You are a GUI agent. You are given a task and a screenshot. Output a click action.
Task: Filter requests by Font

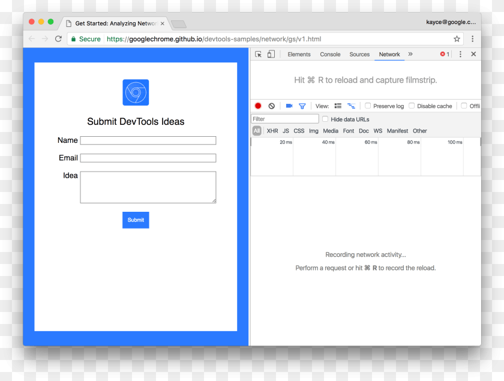(349, 131)
